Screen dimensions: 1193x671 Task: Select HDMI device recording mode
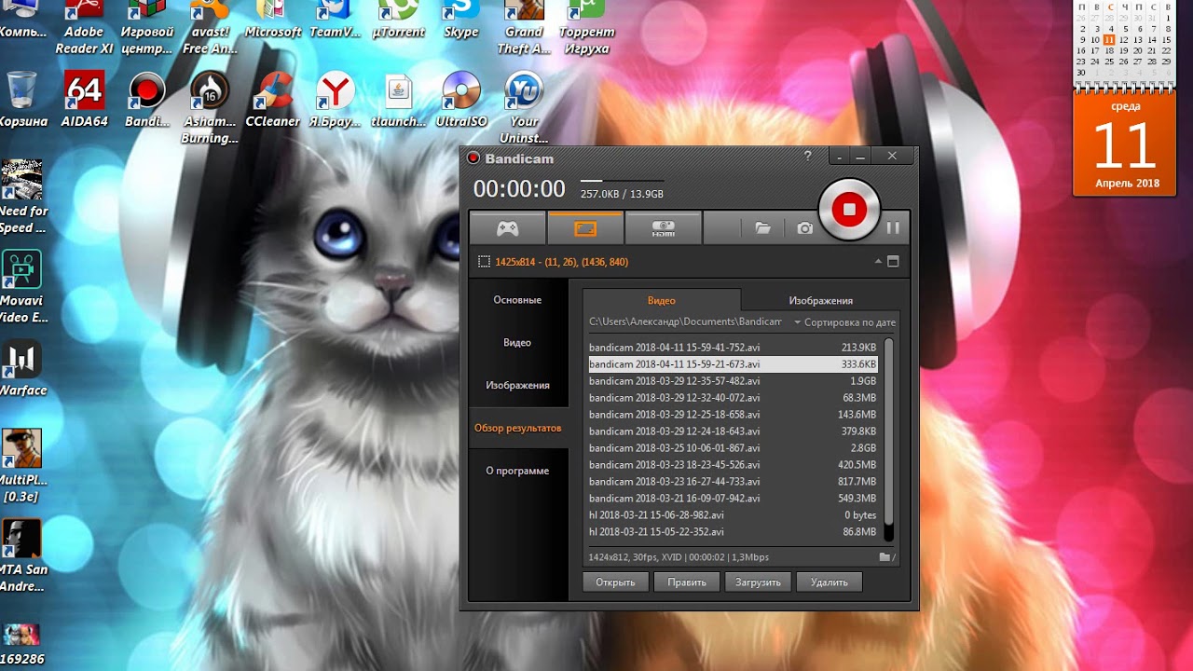[663, 227]
